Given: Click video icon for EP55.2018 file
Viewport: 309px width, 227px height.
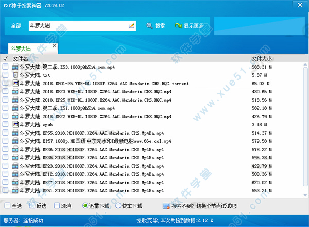Looking at the screenshot, I should pyautogui.click(x=15, y=133).
